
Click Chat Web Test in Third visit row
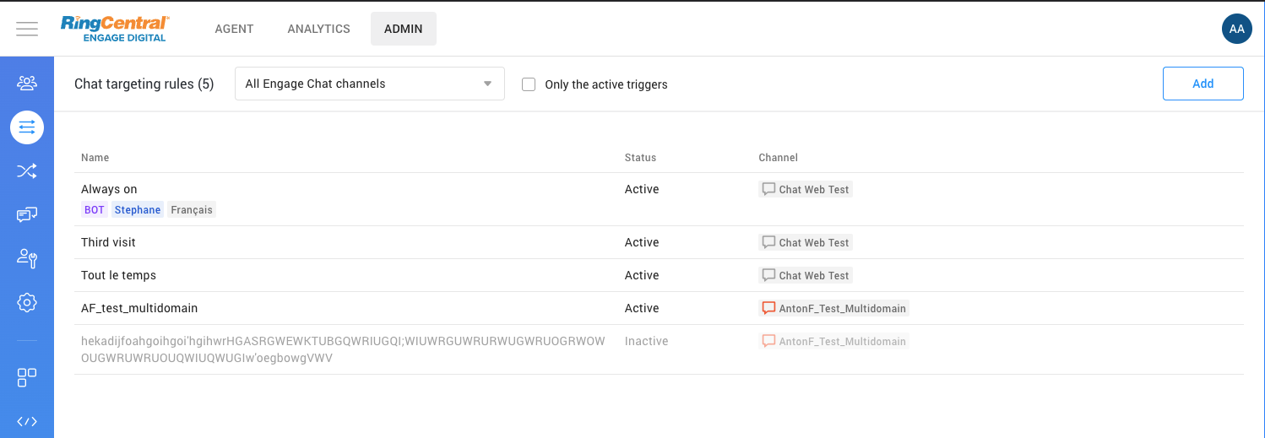point(814,243)
